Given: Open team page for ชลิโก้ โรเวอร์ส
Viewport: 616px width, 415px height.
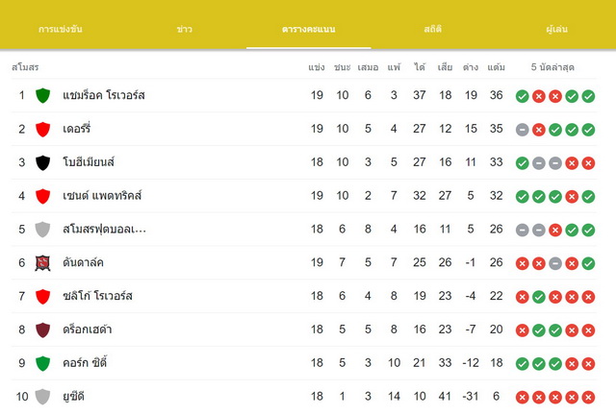Looking at the screenshot, I should pyautogui.click(x=97, y=296).
